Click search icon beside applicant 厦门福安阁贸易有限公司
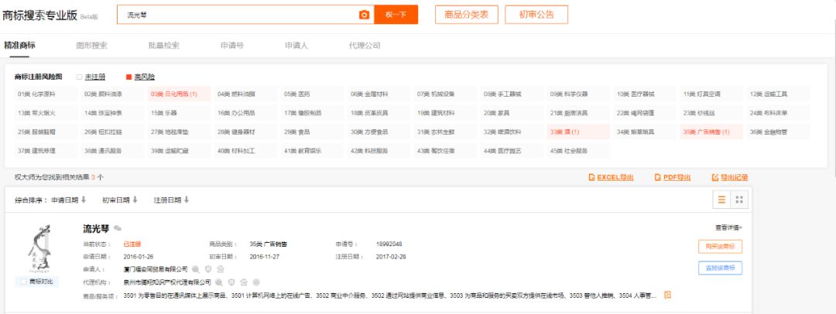The image size is (836, 314). [197, 269]
